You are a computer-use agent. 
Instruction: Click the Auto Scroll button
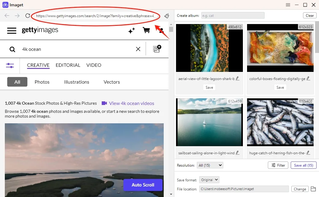point(143,185)
